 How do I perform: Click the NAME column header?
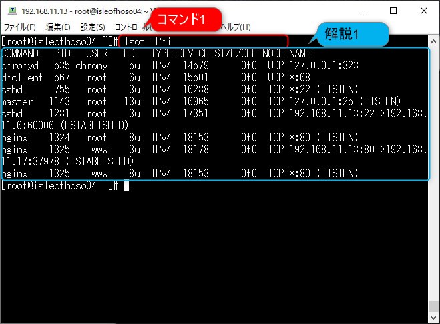tap(300, 53)
